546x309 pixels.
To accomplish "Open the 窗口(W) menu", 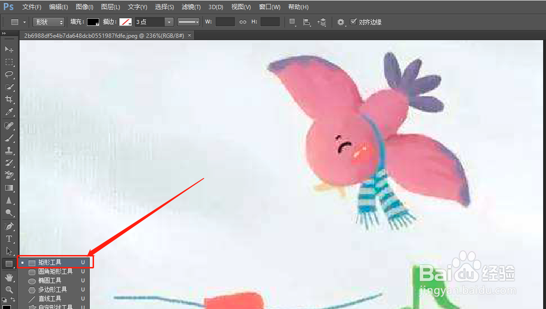I will coord(270,7).
